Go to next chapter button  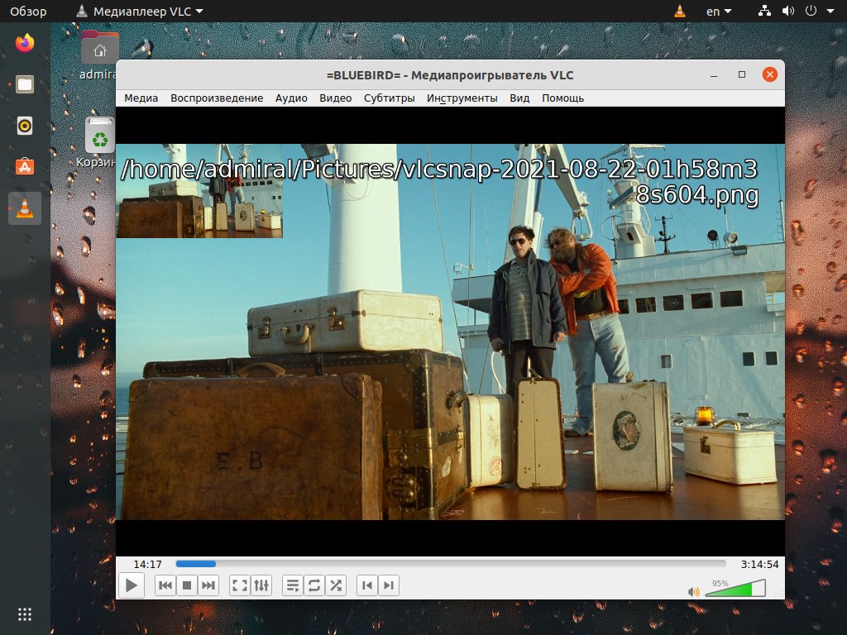[x=389, y=585]
